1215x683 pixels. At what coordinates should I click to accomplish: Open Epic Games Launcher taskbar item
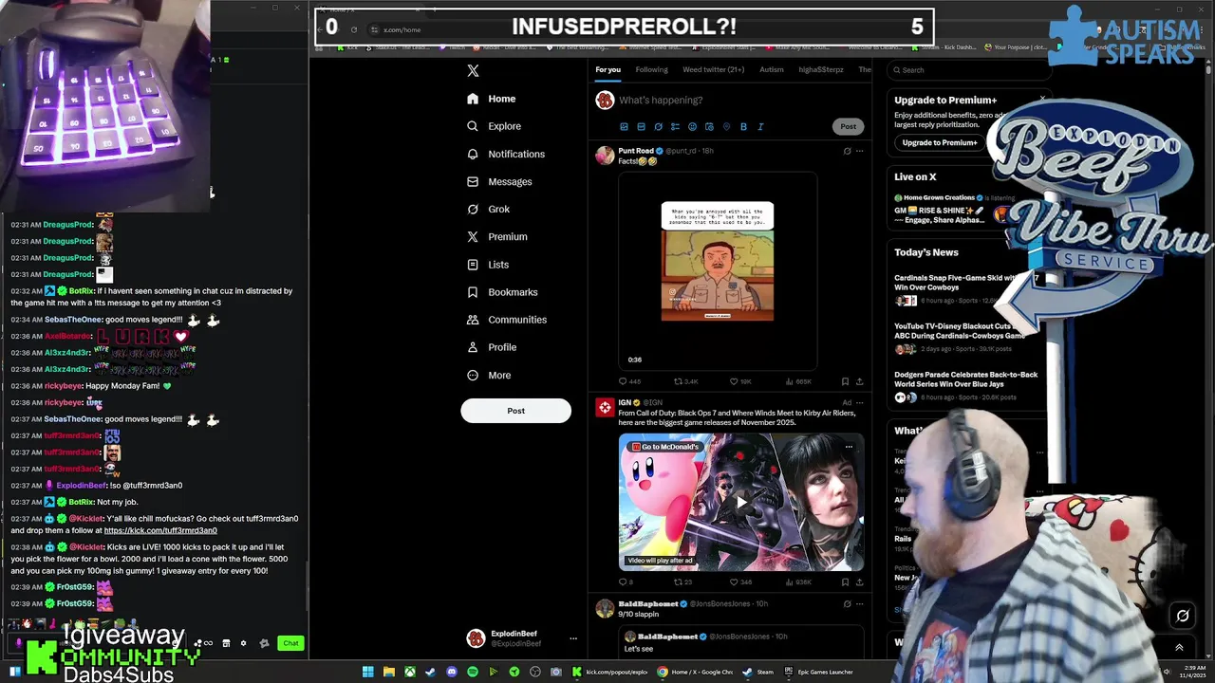point(819,672)
